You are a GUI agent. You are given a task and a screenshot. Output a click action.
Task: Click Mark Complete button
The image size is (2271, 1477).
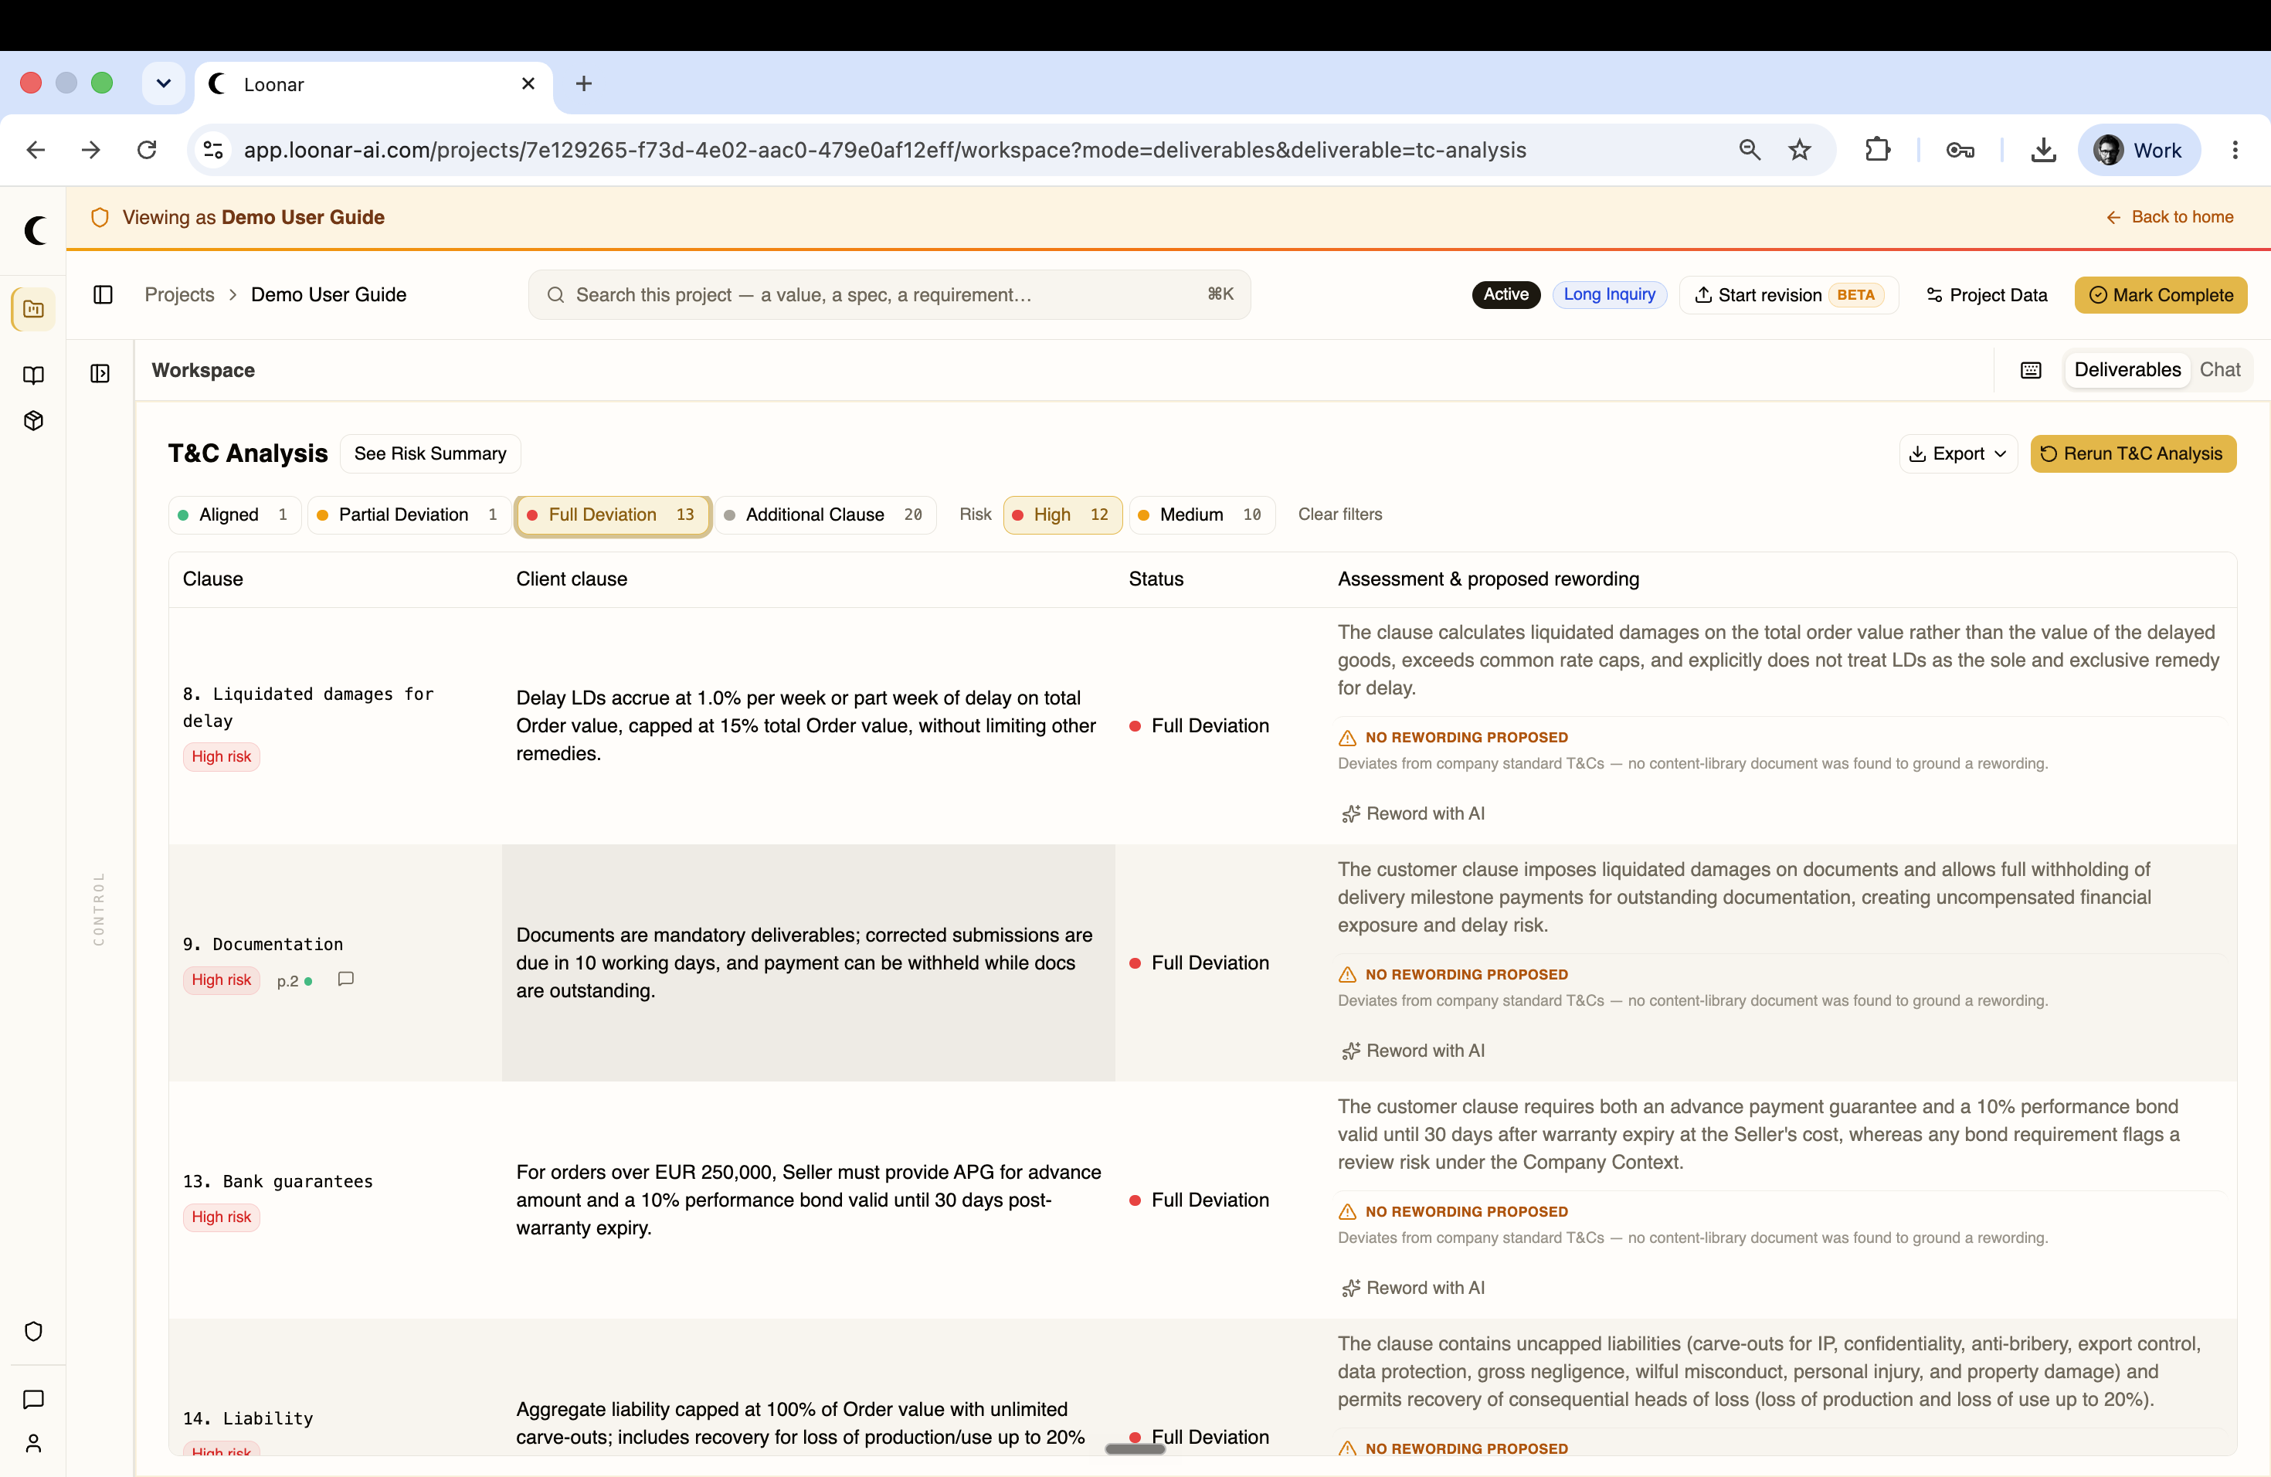tap(2161, 296)
